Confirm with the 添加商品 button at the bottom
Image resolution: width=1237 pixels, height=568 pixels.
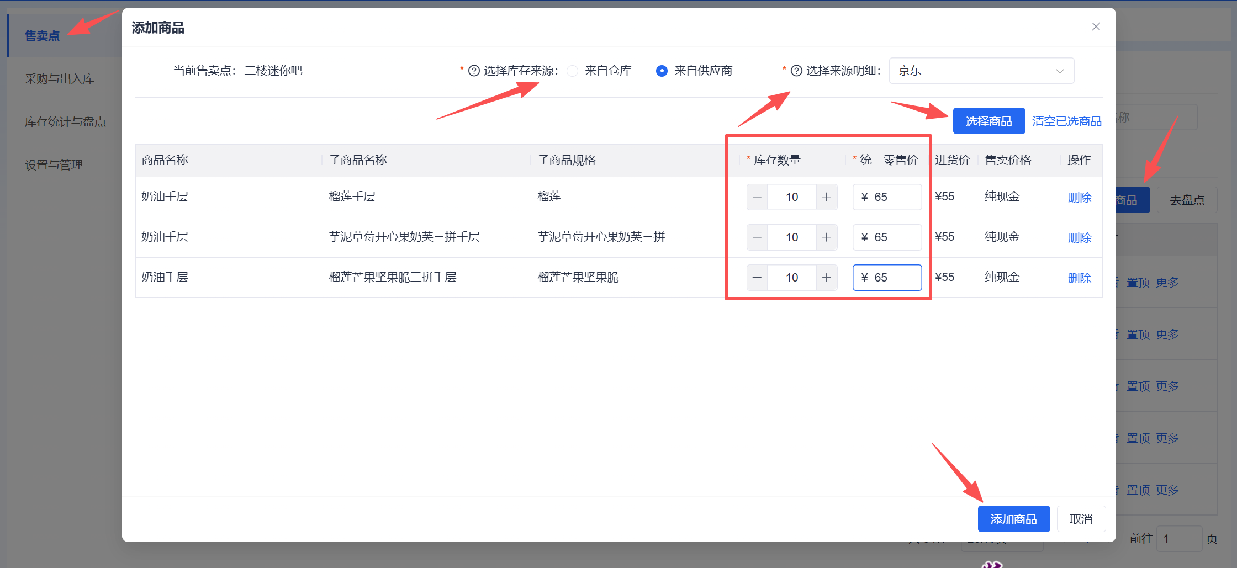(1013, 519)
